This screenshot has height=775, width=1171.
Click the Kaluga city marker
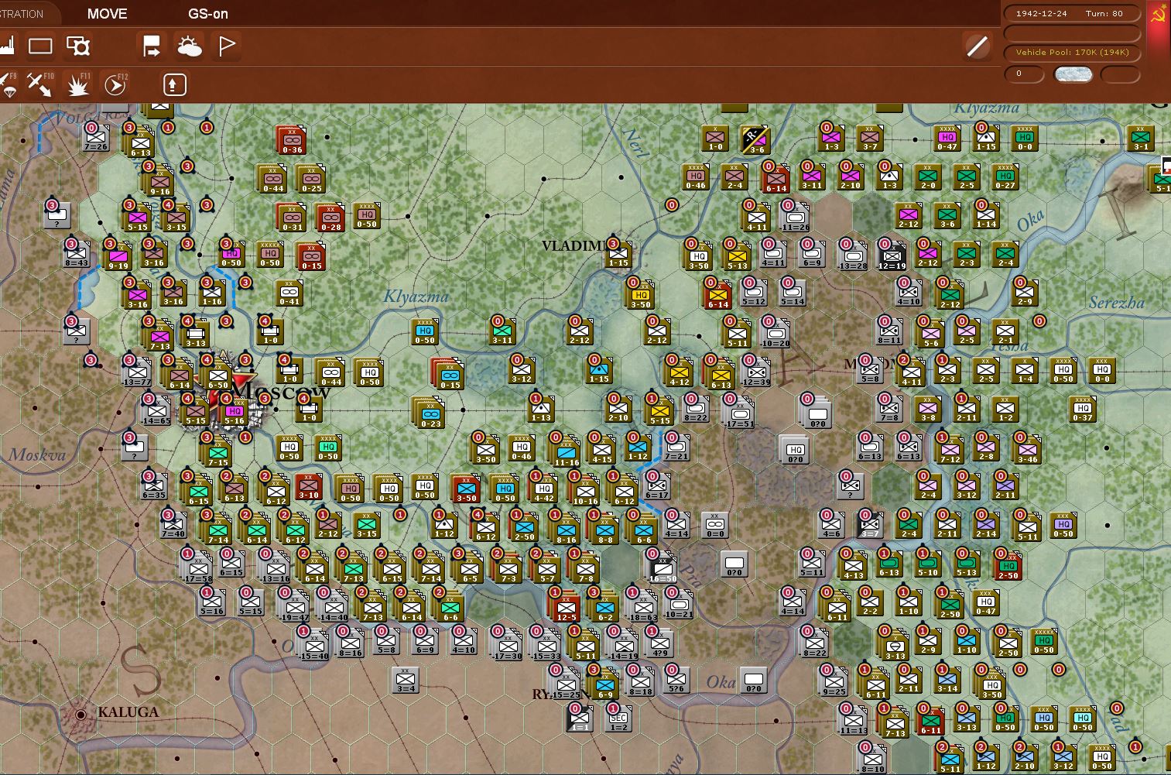click(x=80, y=715)
